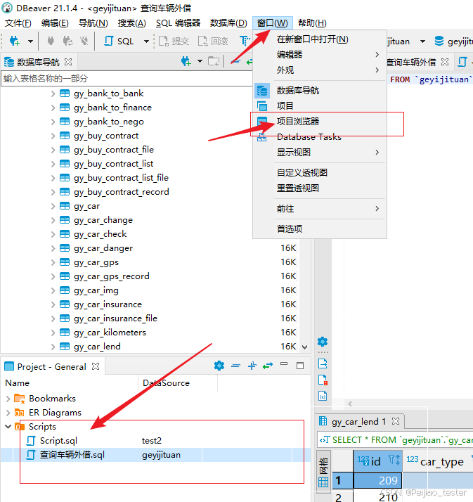Click the New Connection plug icon in main toolbar
Viewport: 473px width, 502px height.
point(14,41)
